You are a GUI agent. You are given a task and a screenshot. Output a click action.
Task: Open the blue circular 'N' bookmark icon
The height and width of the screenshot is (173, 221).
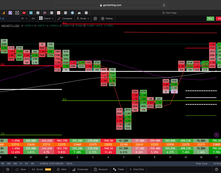click(x=72, y=13)
